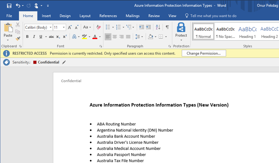Apply the Heading 1 style
The width and height of the screenshot is (279, 163).
pyautogui.click(x=247, y=32)
